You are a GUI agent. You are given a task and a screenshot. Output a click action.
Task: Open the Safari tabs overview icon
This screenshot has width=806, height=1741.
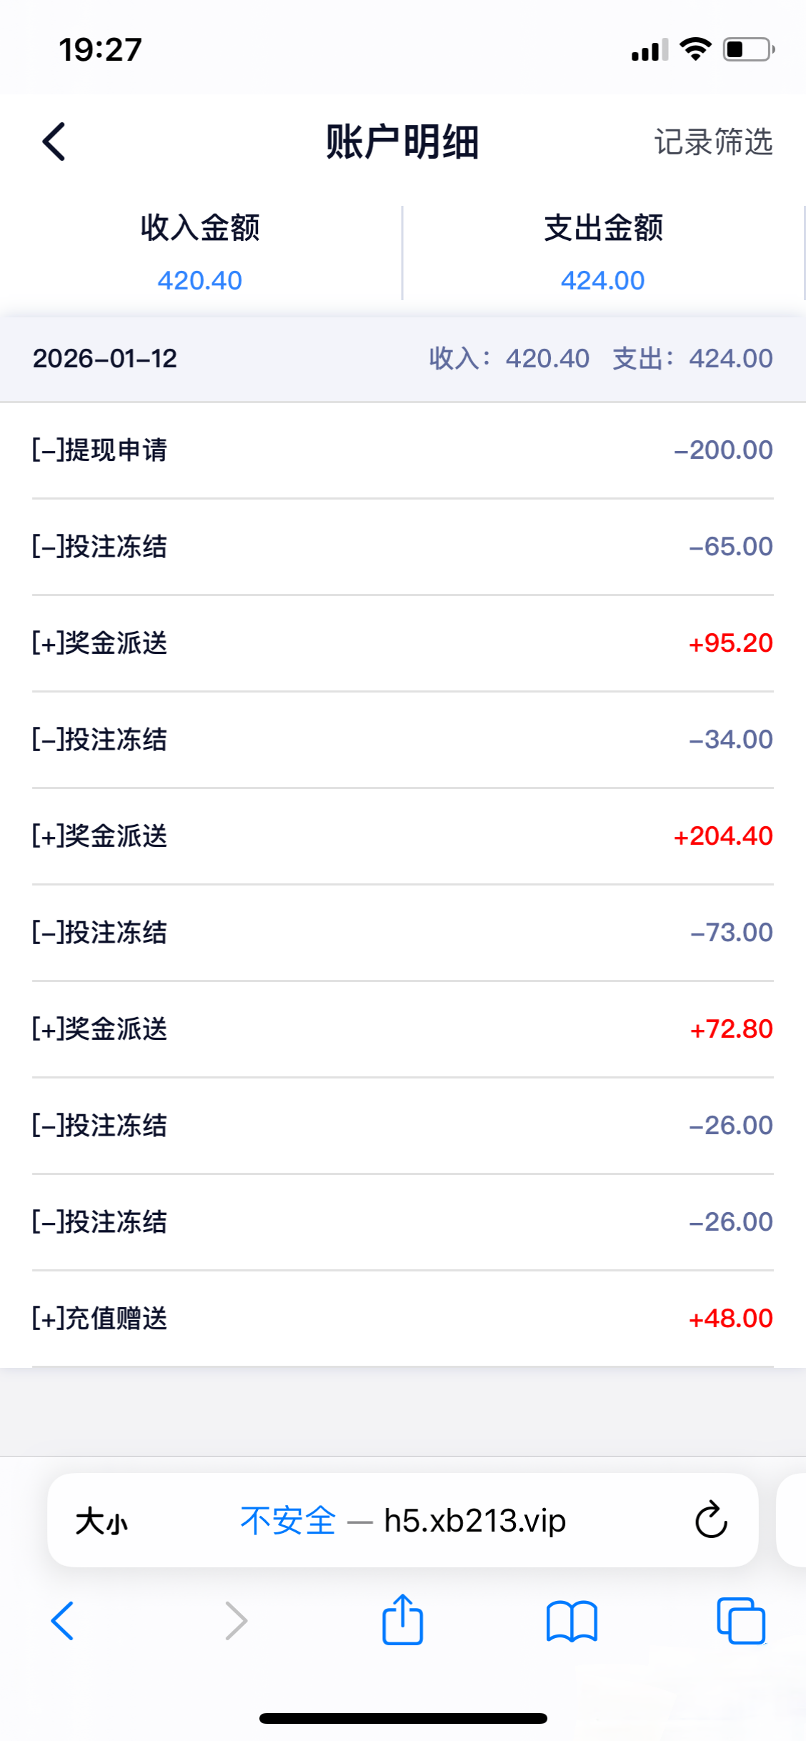coord(741,1621)
